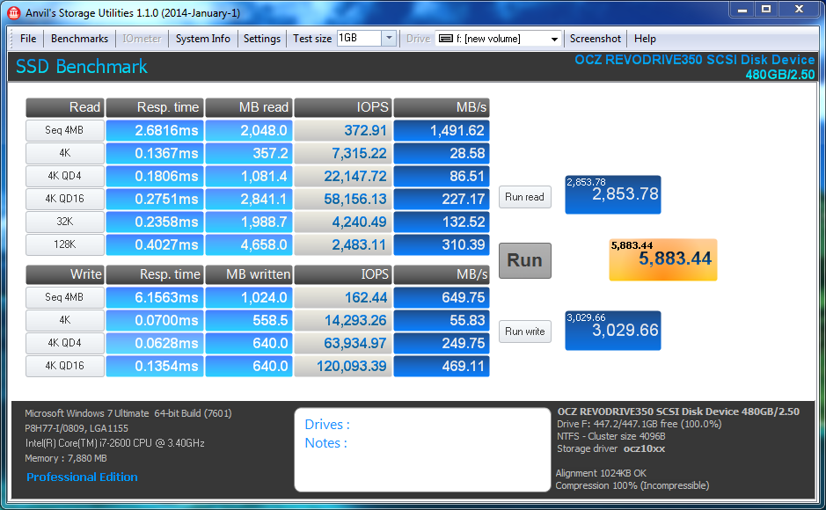Viewport: 826px width, 510px height.
Task: Open the Settings menu
Action: coord(262,39)
